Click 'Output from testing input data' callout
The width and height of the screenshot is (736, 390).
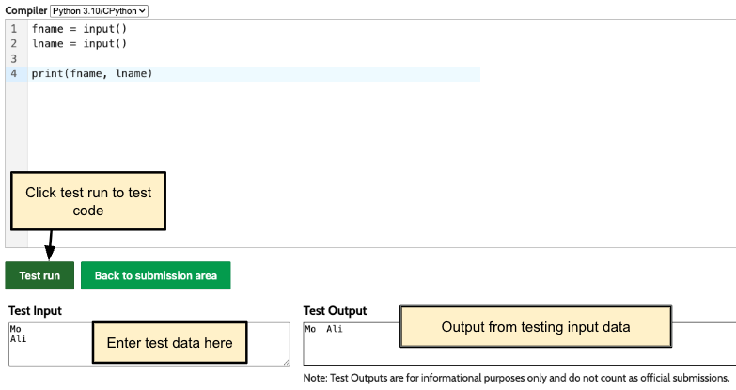(536, 326)
